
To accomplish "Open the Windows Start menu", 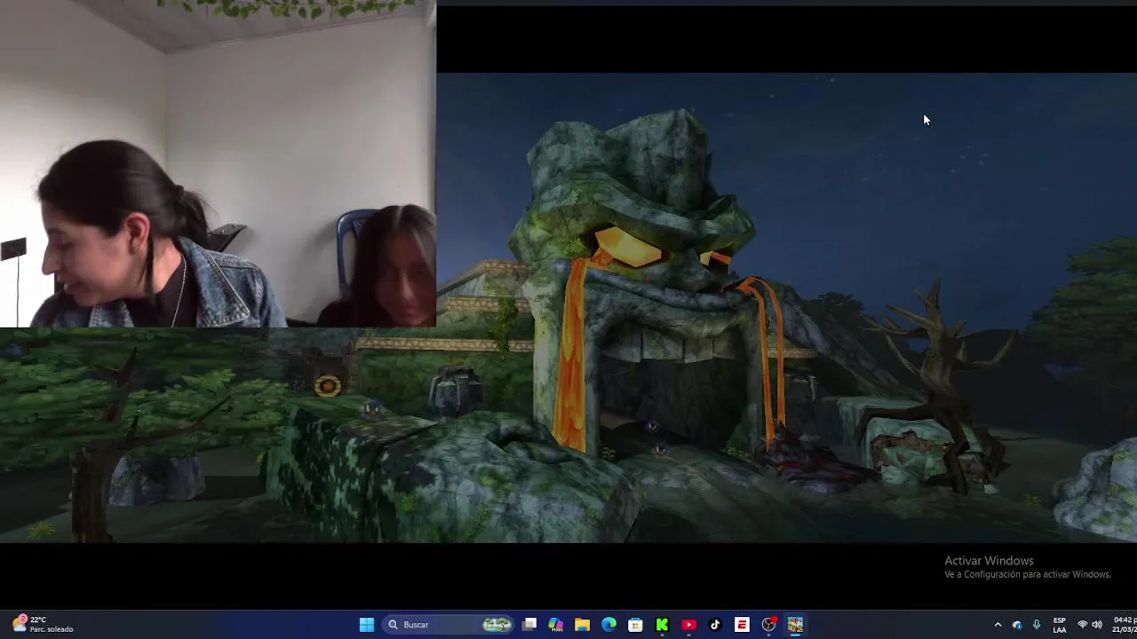I will tap(366, 625).
